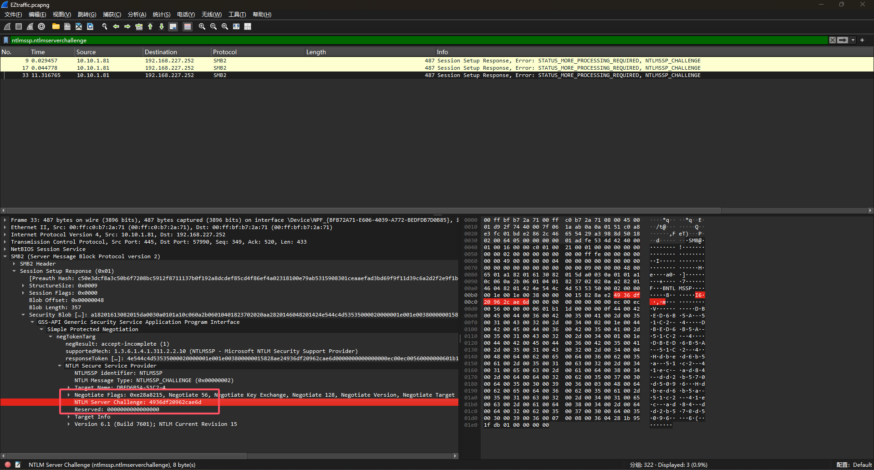Screen dimensions: 874x470
Task: Open the layout reset icon in toolbar
Action: (x=248, y=27)
